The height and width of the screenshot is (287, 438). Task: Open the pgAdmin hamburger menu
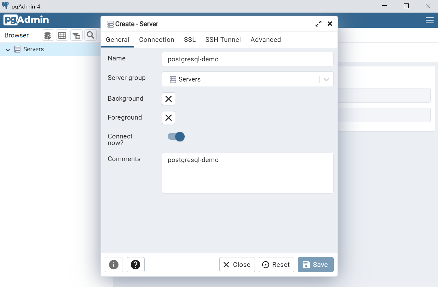coord(430,20)
